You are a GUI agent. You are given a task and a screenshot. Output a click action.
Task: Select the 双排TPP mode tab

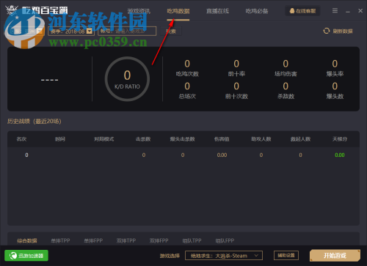point(126,240)
